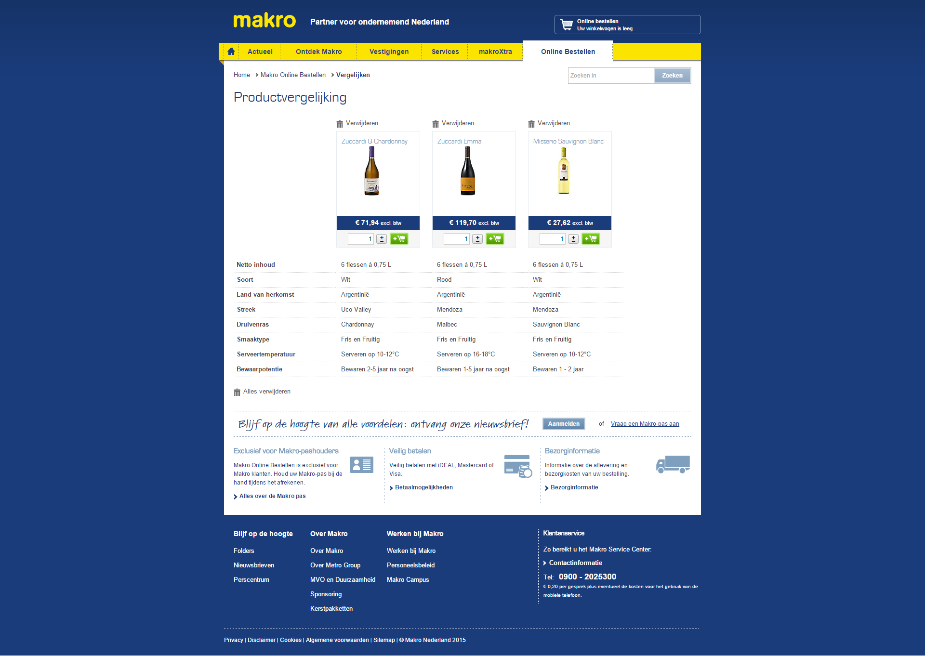The height and width of the screenshot is (656, 925).
Task: Click Verwijderen above Misterio Sauvignon Blanc
Action: (554, 123)
